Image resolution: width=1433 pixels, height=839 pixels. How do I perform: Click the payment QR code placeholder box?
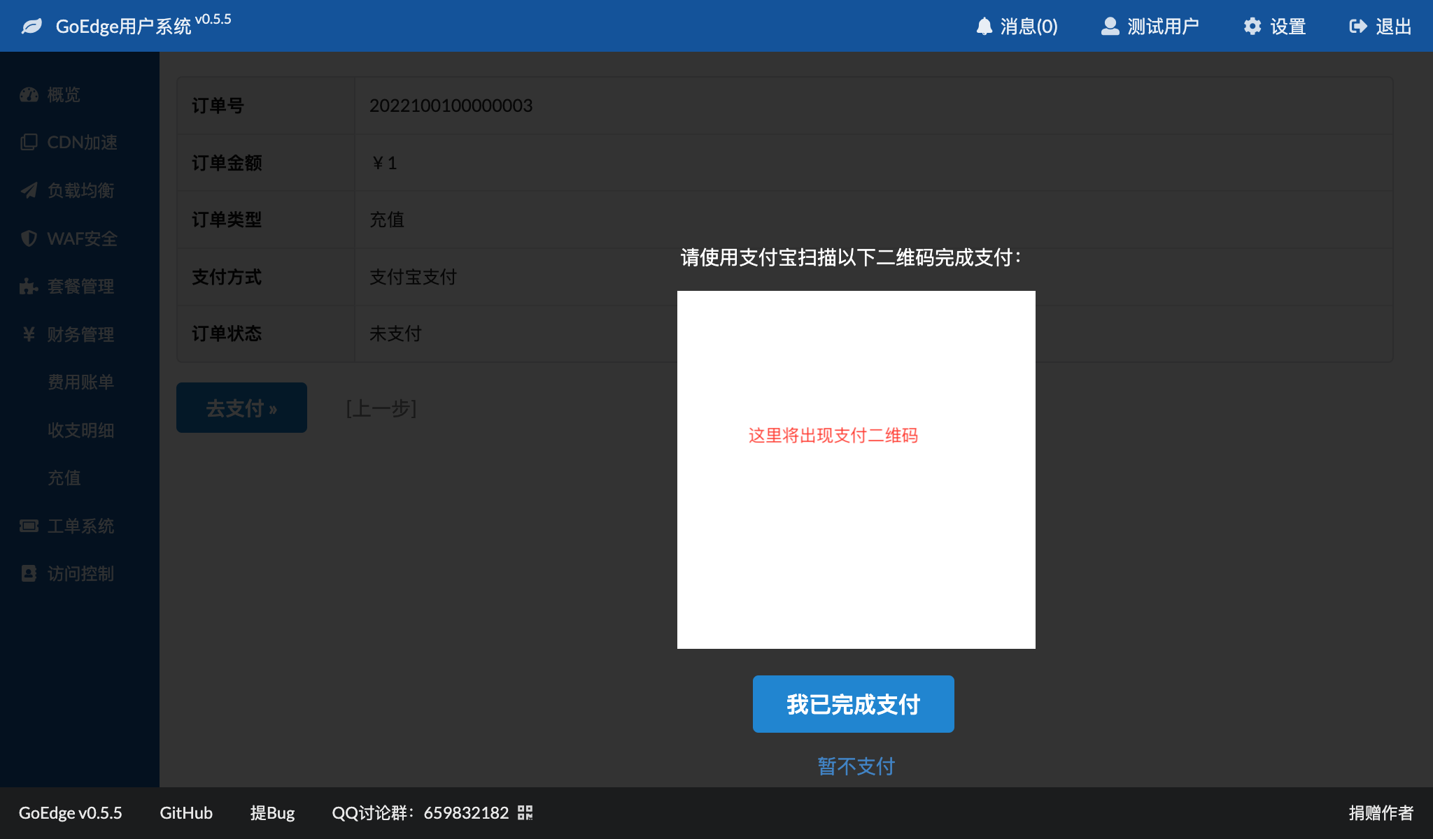[856, 470]
